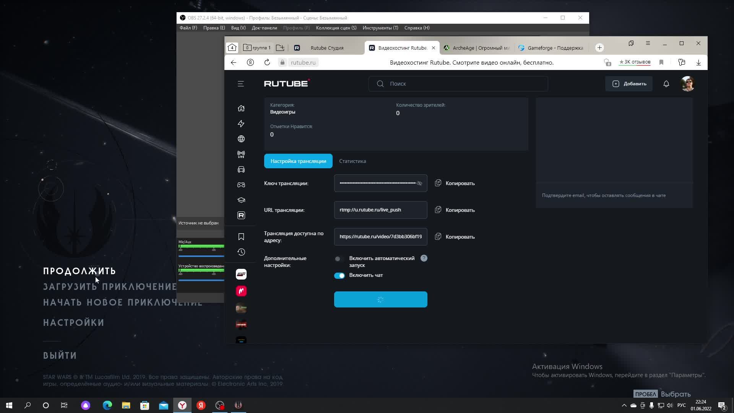Open the watch history clock icon
This screenshot has width=734, height=413.
[241, 252]
